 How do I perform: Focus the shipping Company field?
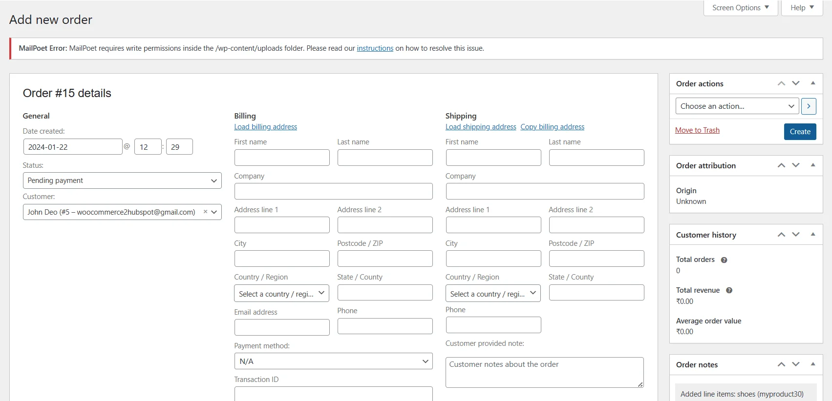click(x=545, y=191)
